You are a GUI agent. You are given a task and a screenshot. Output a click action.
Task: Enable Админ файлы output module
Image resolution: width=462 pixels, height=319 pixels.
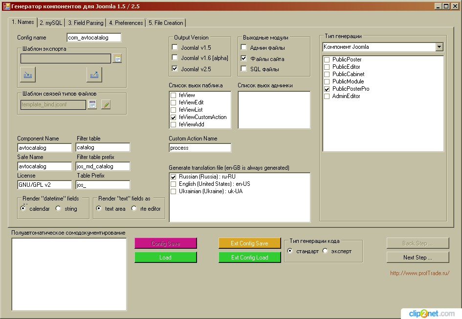pyautogui.click(x=243, y=47)
